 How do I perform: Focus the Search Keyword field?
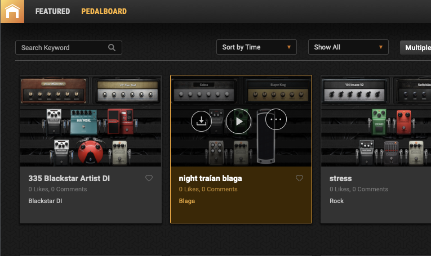pyautogui.click(x=68, y=47)
